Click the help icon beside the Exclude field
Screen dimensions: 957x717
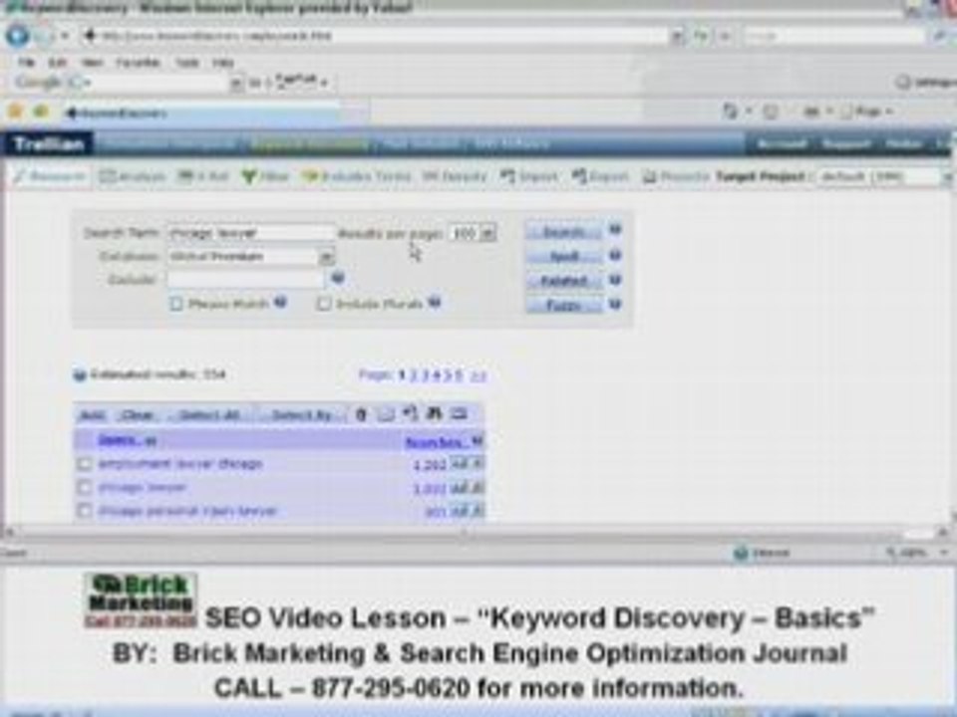coord(338,278)
